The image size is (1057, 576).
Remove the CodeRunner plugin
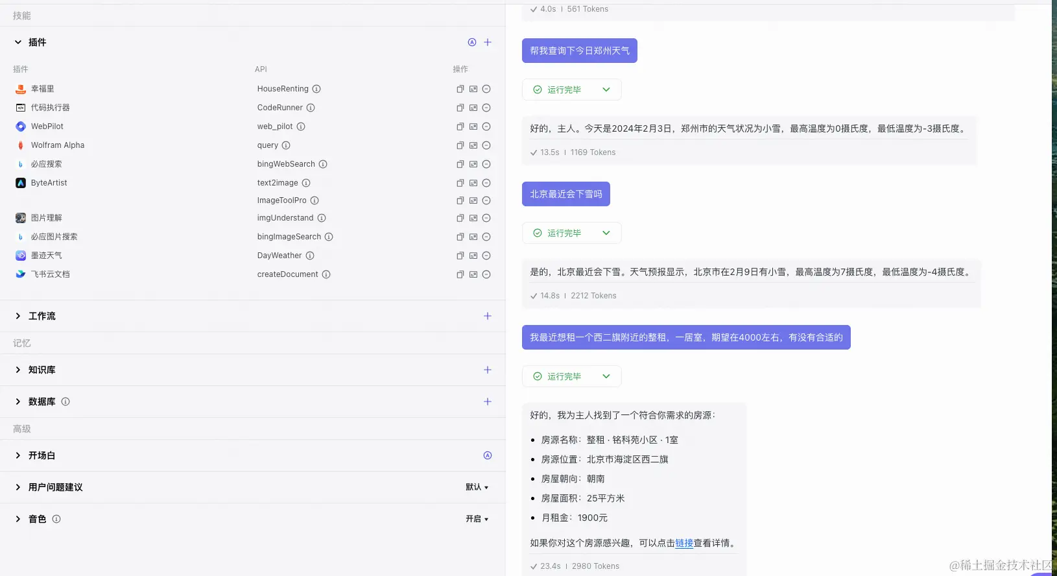point(486,108)
